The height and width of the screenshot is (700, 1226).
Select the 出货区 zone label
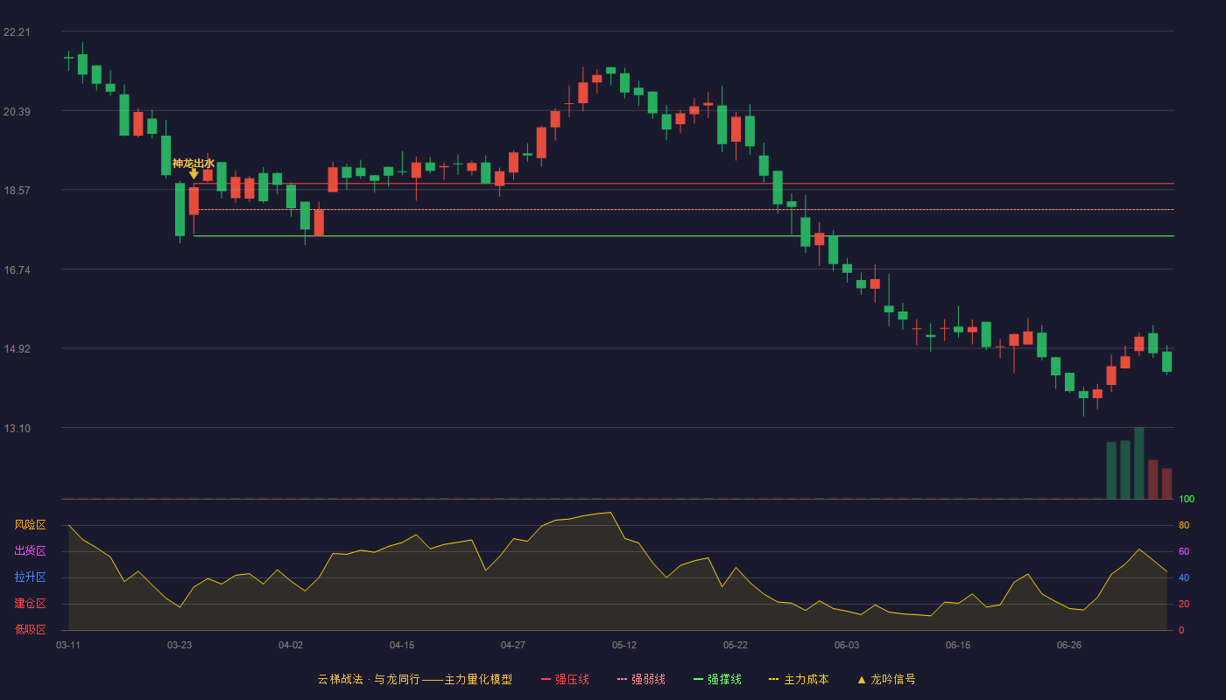[30, 551]
